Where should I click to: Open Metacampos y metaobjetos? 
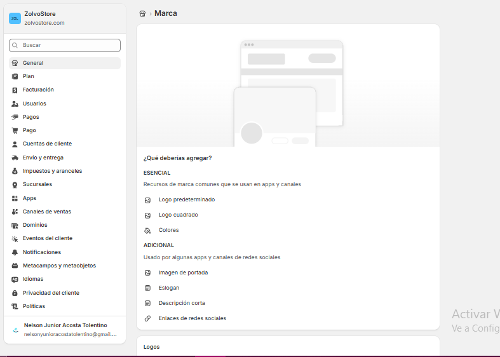[x=65, y=266]
